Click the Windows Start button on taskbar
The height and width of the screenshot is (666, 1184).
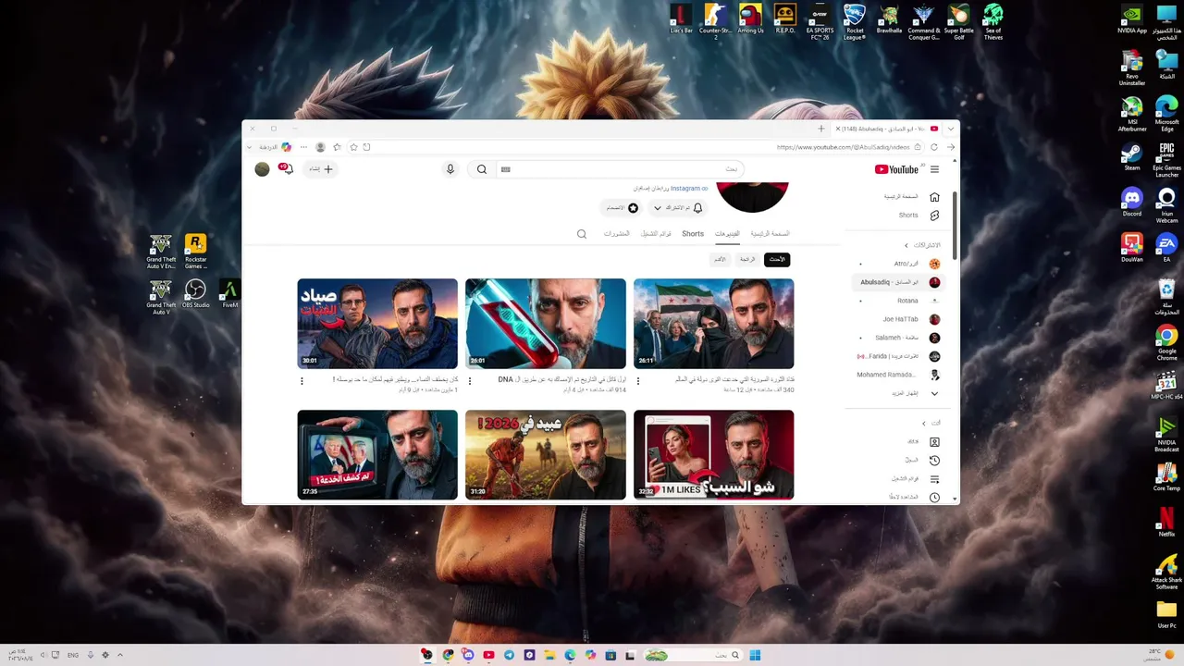[755, 655]
